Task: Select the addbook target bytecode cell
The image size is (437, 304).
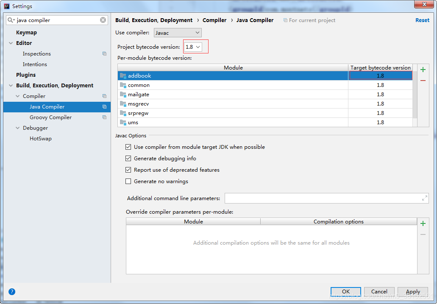Action: [381, 75]
